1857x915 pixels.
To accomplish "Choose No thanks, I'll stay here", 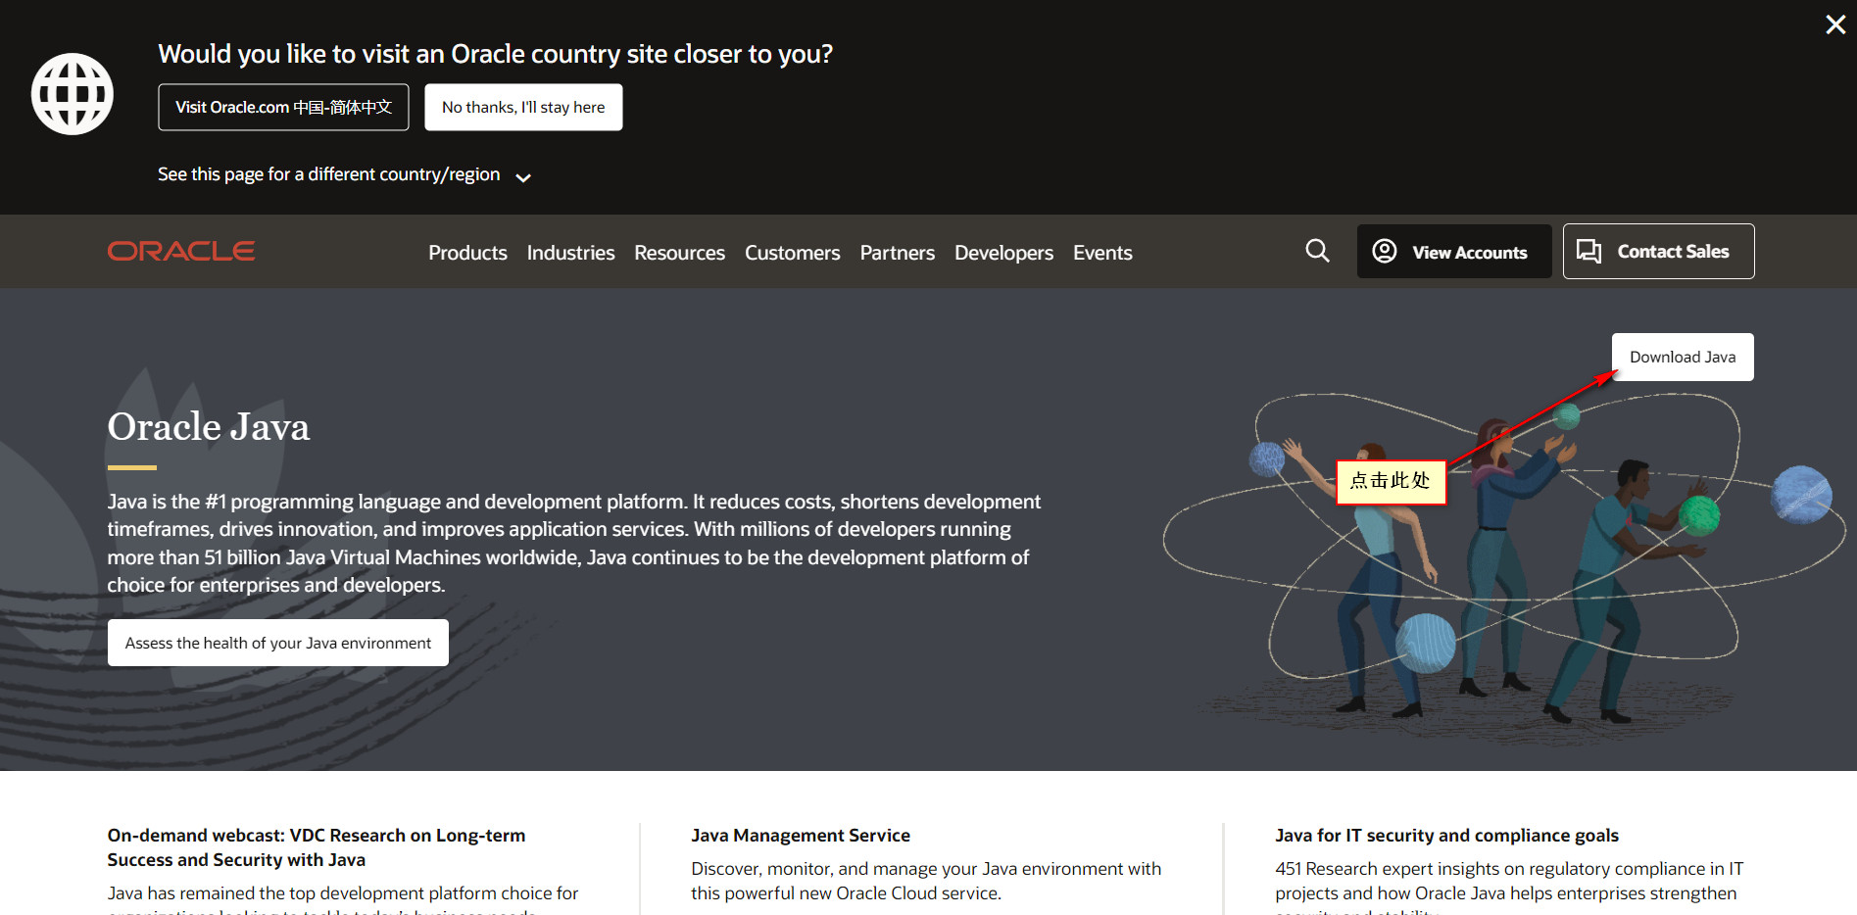I will [x=523, y=108].
